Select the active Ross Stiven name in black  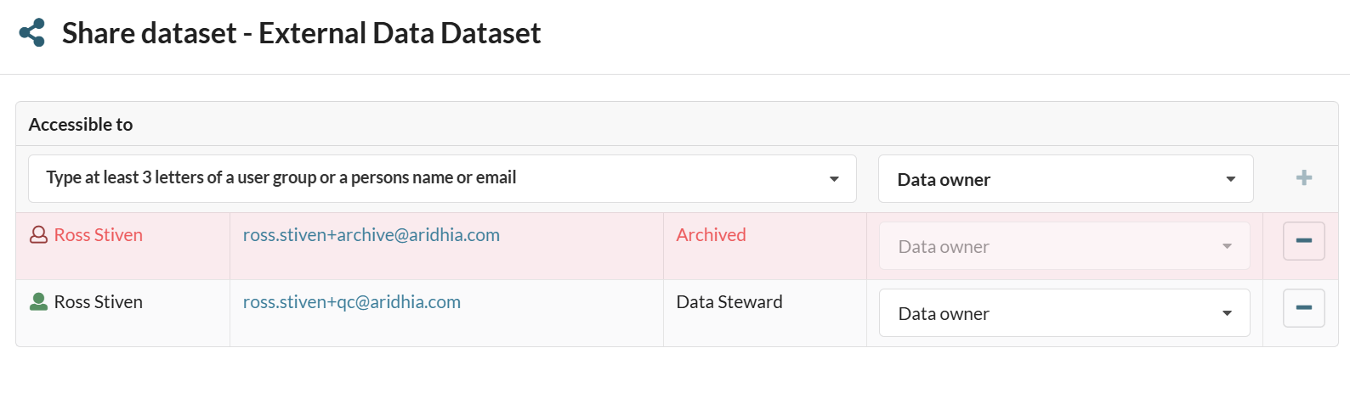tap(99, 302)
